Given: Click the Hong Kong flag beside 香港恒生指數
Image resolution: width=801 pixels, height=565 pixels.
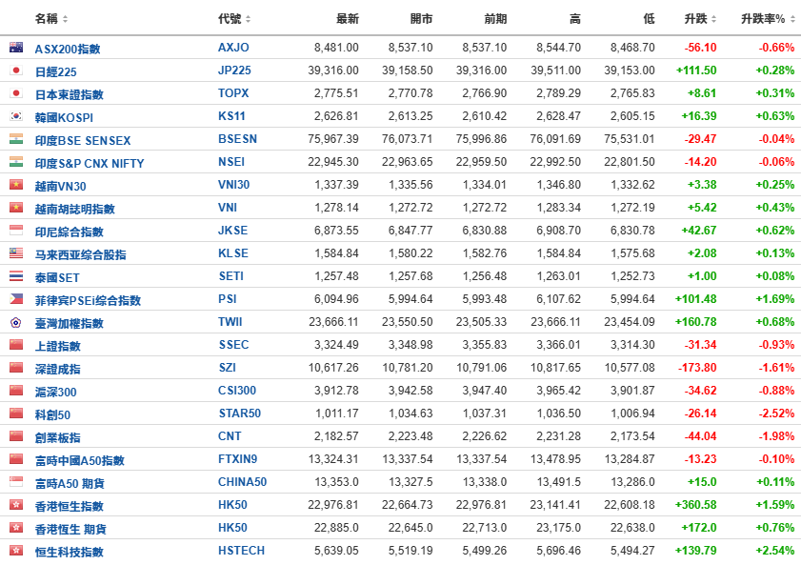Looking at the screenshot, I should pos(16,505).
